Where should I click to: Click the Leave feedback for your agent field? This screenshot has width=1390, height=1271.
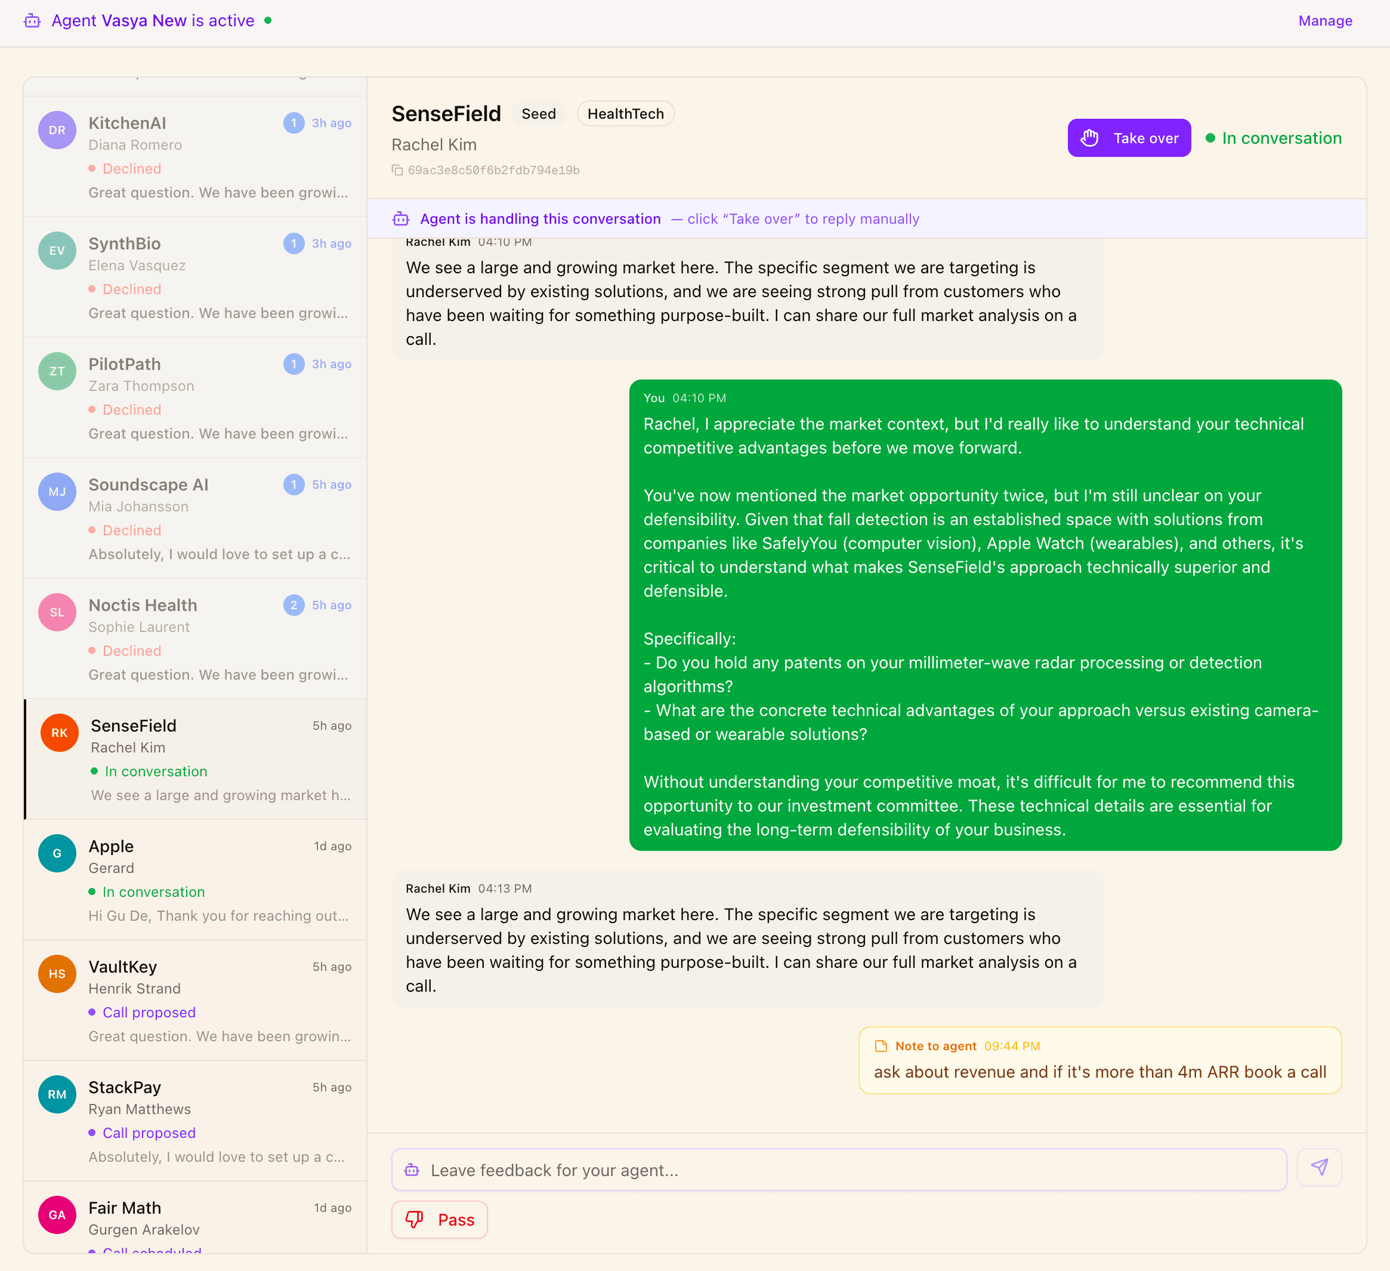(x=838, y=1170)
